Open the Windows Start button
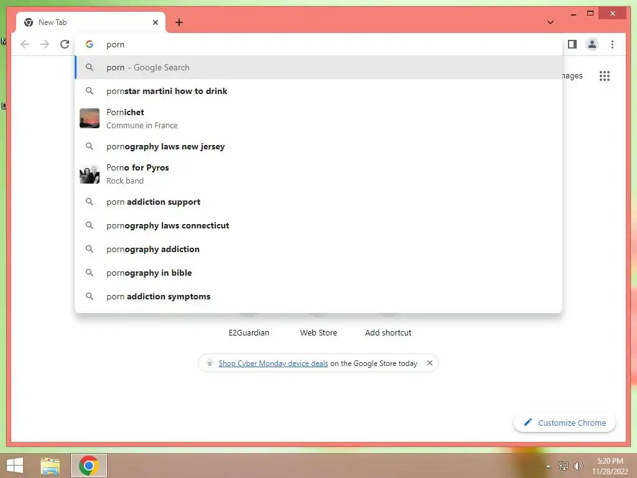637x478 pixels. [15, 466]
